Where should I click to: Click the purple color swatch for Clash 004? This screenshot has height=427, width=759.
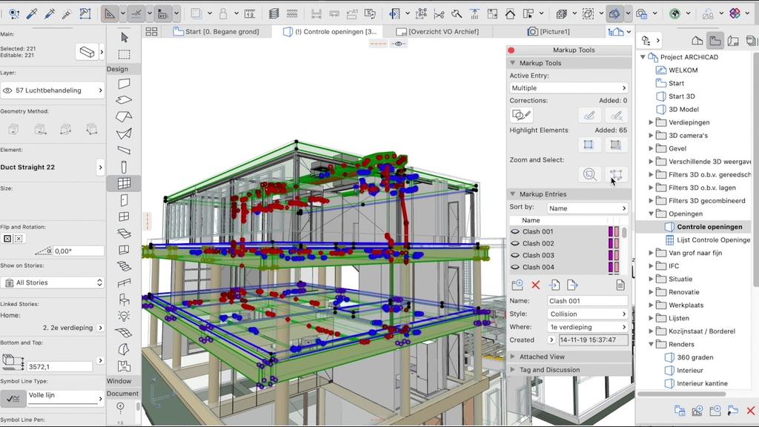pyautogui.click(x=611, y=267)
